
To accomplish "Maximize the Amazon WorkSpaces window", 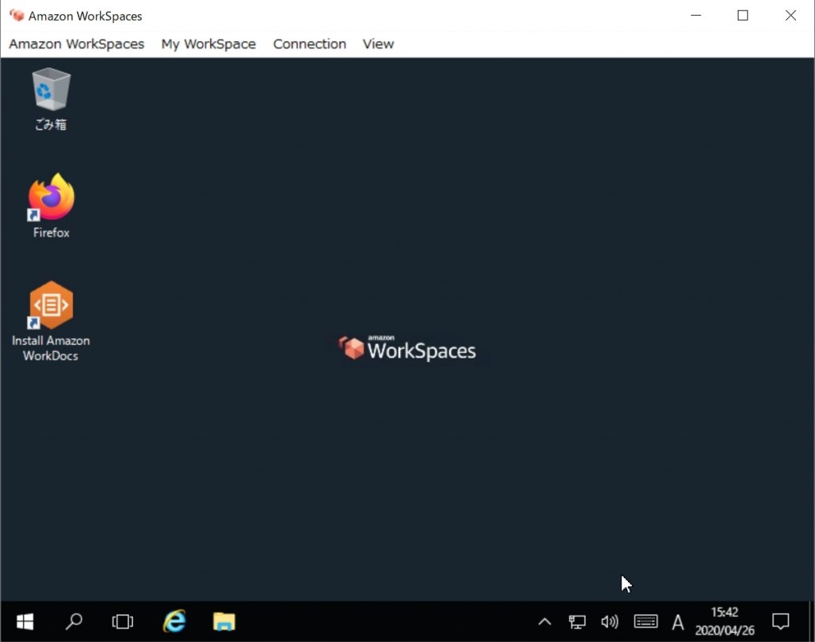I will click(743, 16).
